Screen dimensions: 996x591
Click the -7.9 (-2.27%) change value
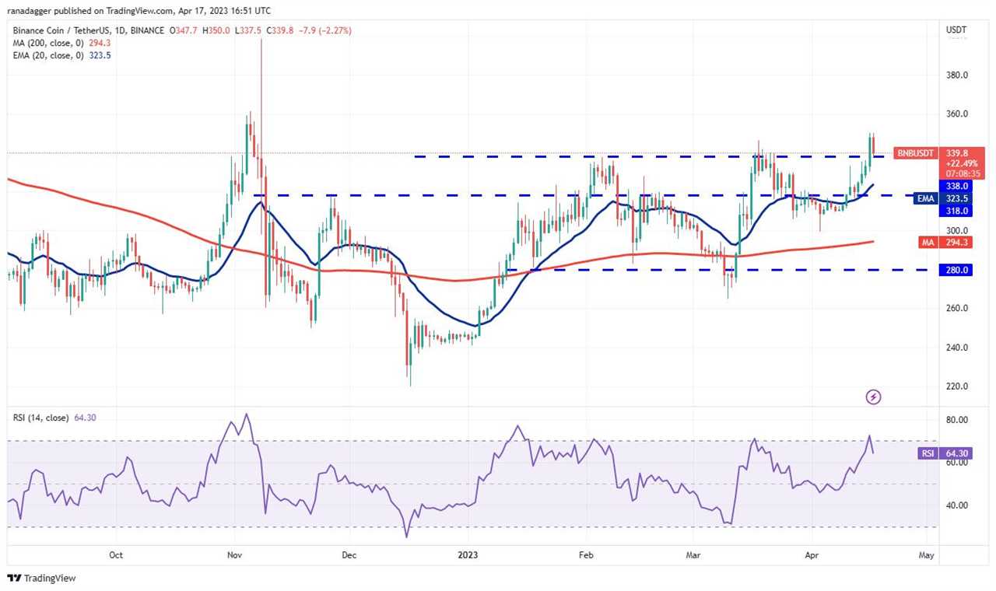(324, 30)
